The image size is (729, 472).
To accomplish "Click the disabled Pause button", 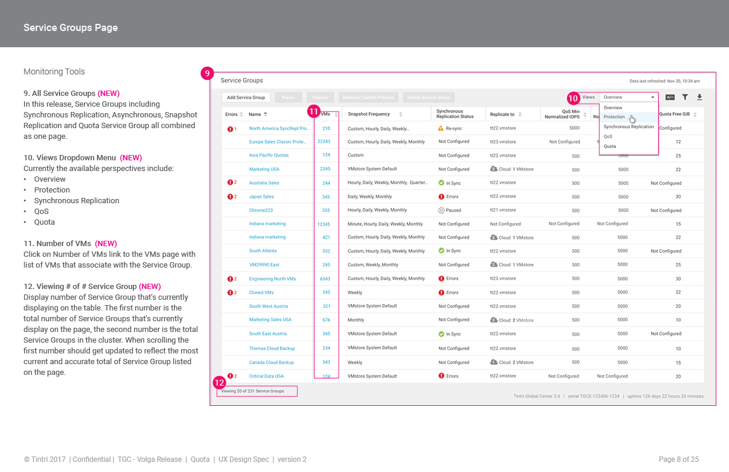I will tap(288, 97).
